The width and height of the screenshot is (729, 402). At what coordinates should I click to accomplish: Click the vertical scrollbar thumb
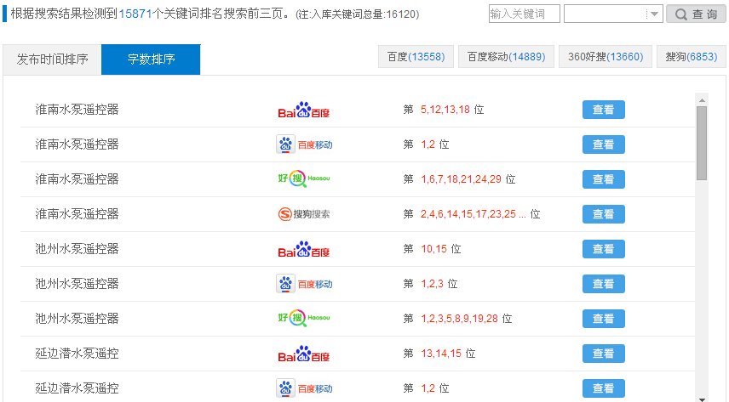702,144
